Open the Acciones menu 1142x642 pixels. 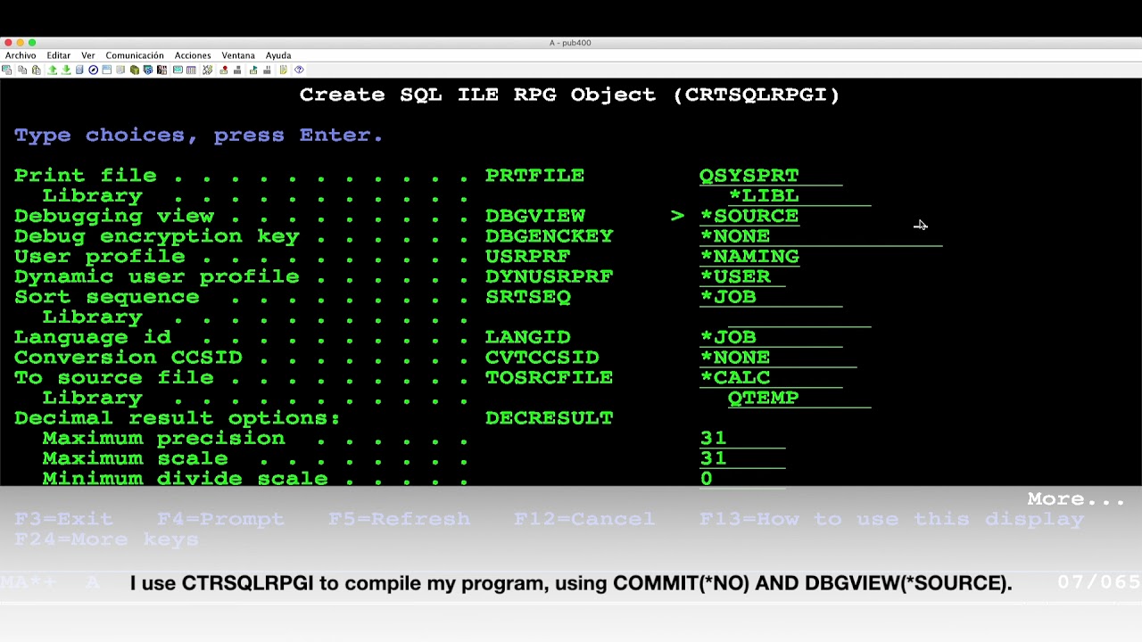[193, 55]
